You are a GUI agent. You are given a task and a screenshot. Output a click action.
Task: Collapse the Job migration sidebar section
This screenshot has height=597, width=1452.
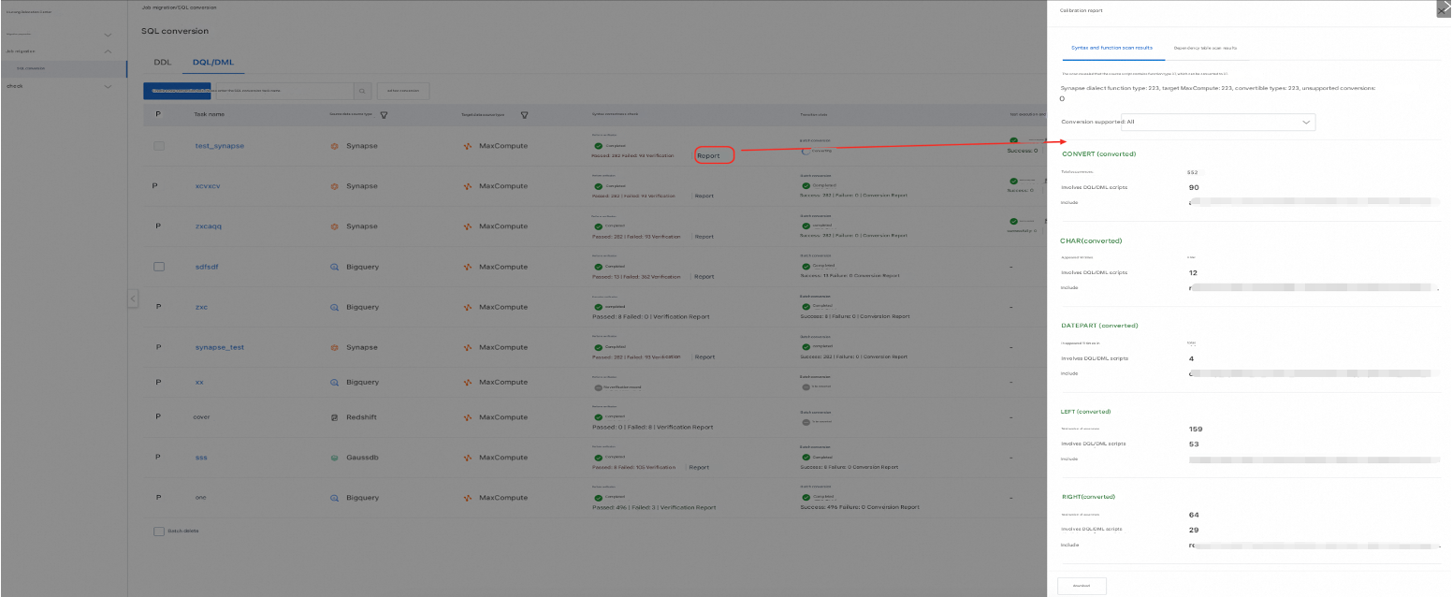click(x=108, y=51)
